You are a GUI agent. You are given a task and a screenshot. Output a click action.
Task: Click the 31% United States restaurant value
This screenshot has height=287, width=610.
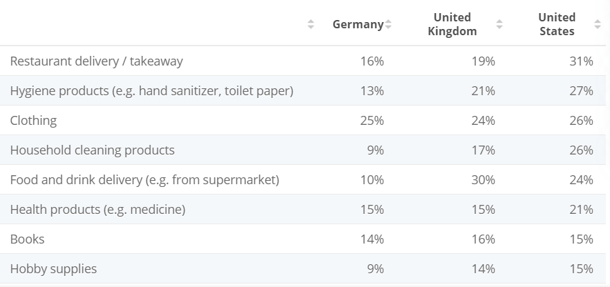(x=581, y=61)
